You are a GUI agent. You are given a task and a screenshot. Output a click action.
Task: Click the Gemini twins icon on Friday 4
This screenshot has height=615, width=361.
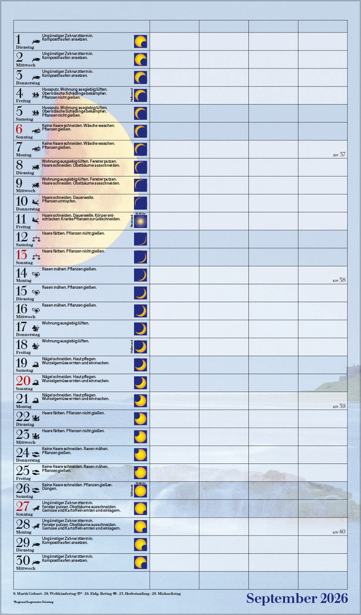pyautogui.click(x=37, y=95)
